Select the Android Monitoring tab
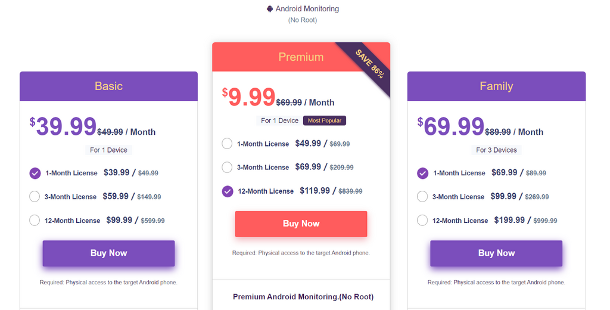Viewport: 610px width, 310px height. click(303, 14)
